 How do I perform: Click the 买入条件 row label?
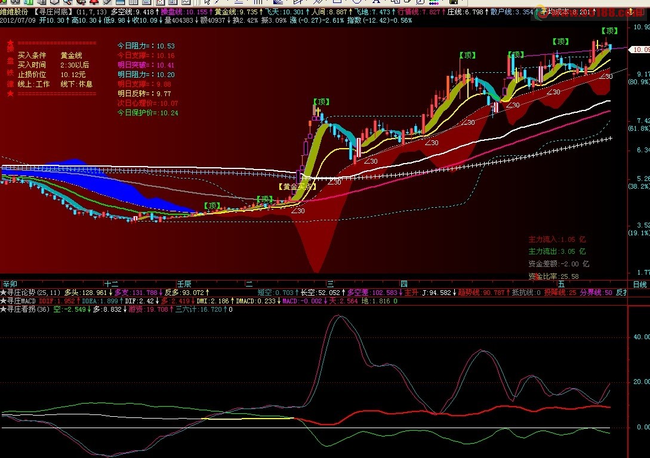32,55
